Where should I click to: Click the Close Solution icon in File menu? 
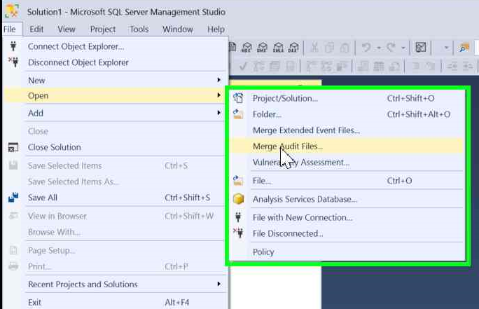(x=13, y=147)
